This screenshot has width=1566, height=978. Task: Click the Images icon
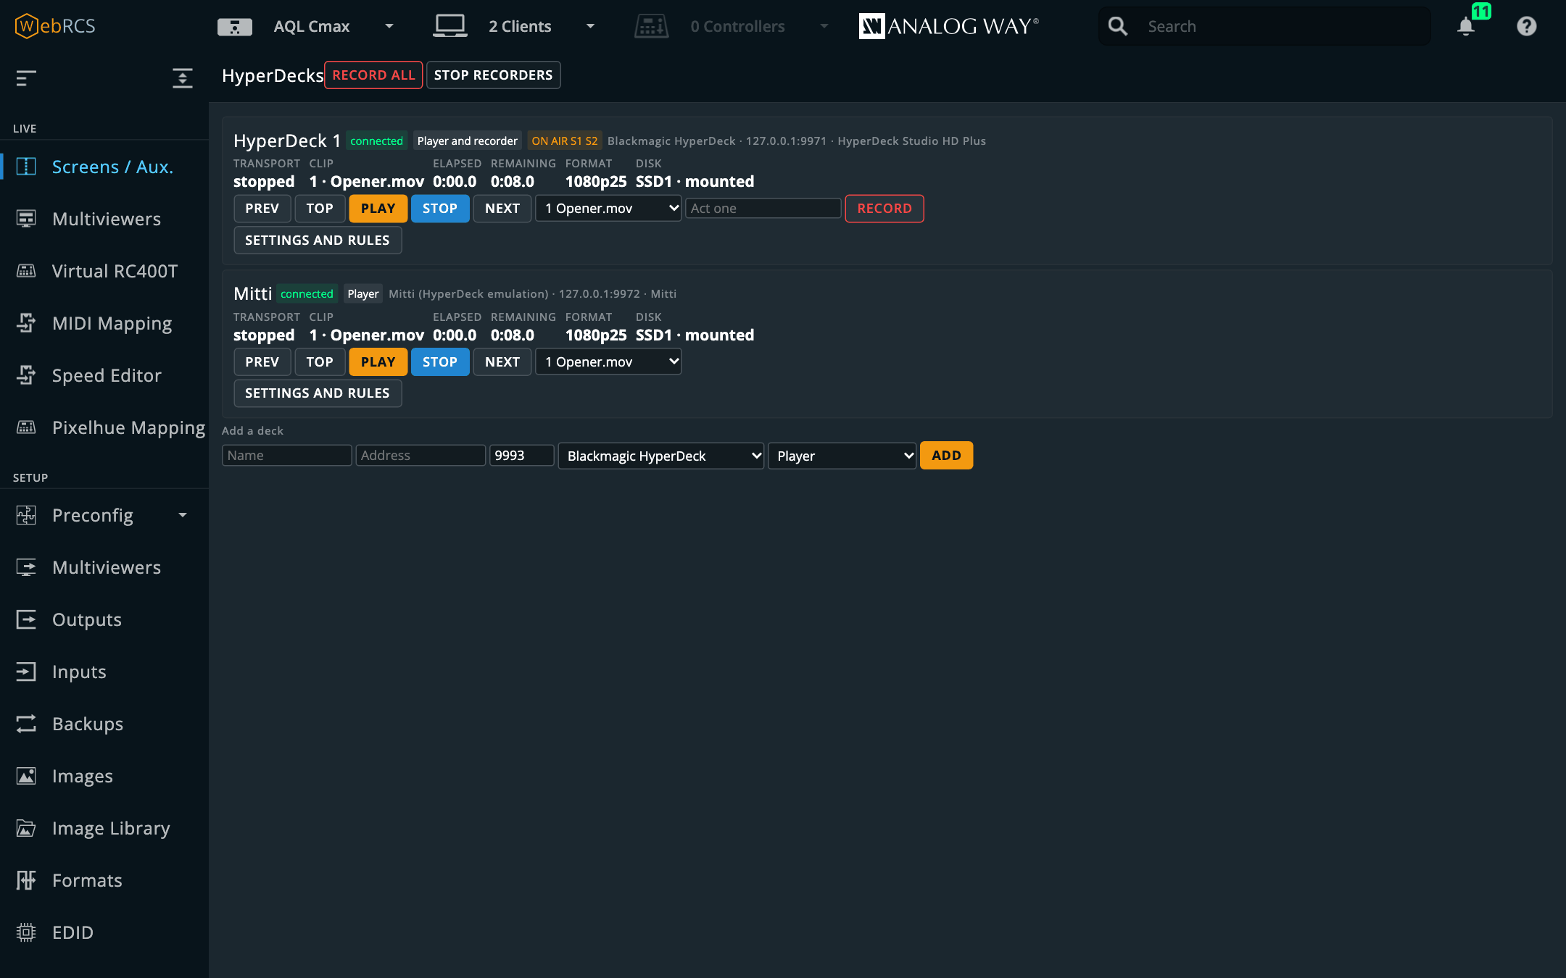26,776
